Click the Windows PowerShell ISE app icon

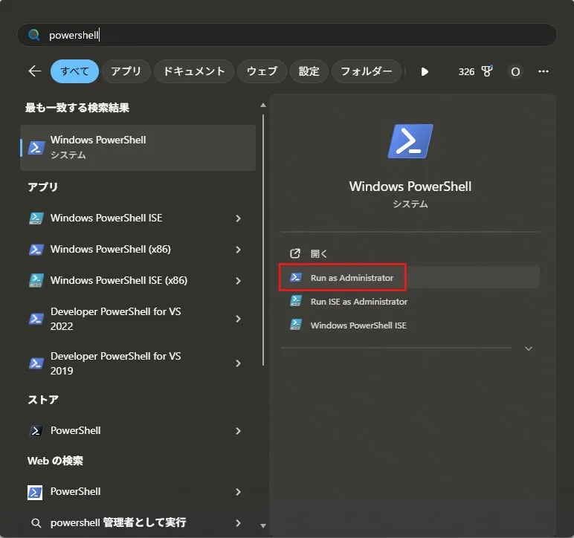coord(36,218)
